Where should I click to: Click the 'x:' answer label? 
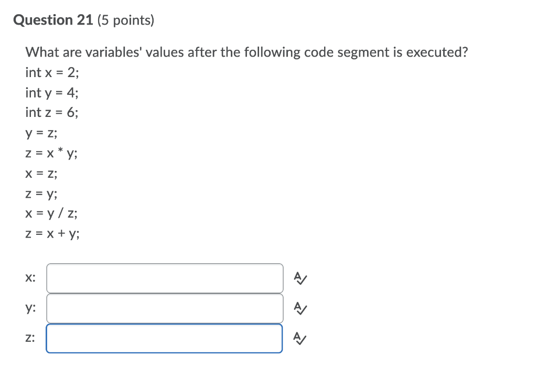[x=30, y=278]
